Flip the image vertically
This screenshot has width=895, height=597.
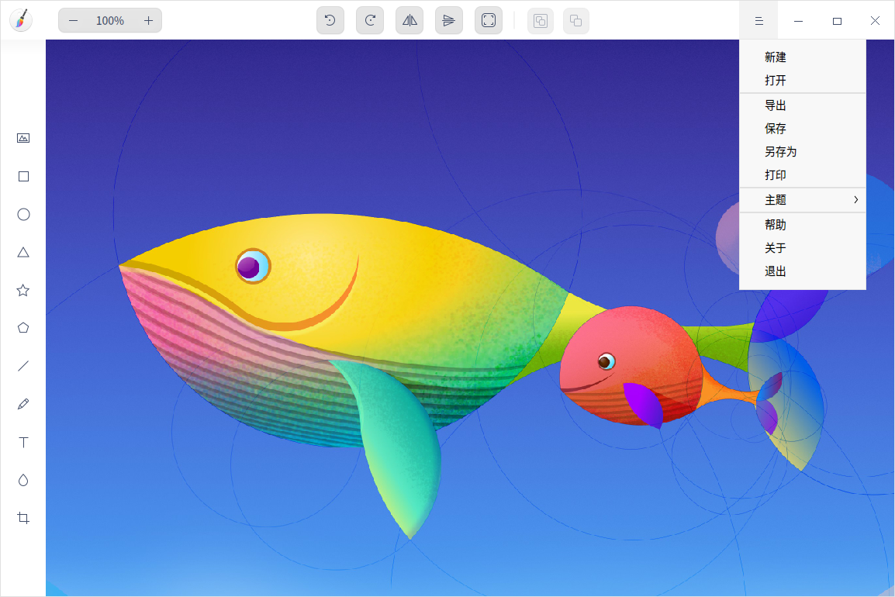(448, 21)
